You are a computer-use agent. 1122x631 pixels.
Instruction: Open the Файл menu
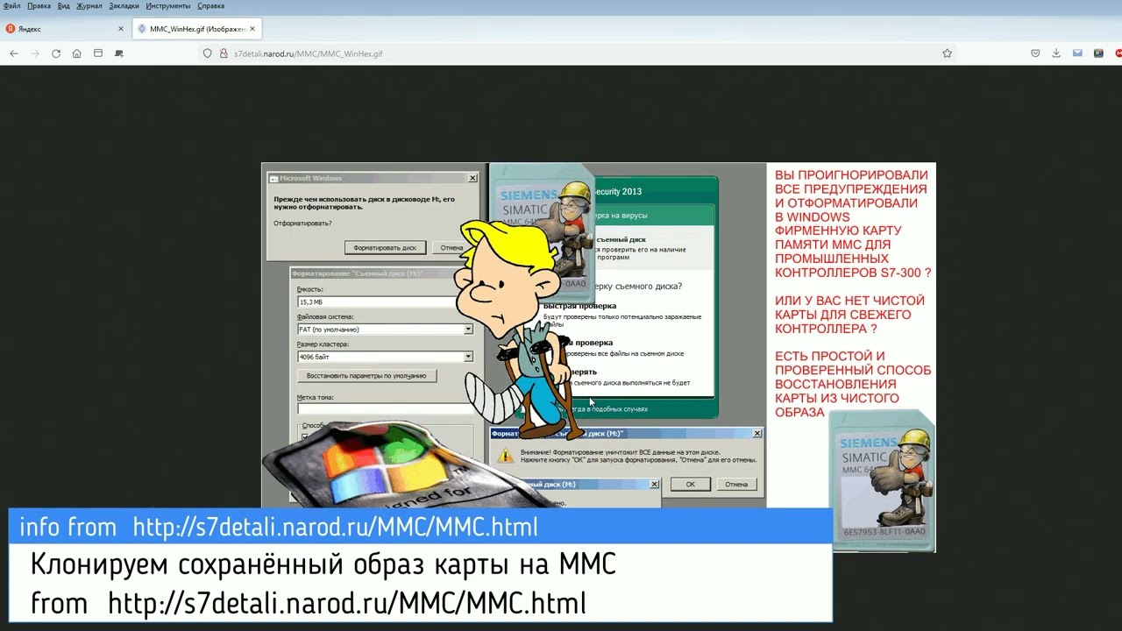pyautogui.click(x=11, y=6)
